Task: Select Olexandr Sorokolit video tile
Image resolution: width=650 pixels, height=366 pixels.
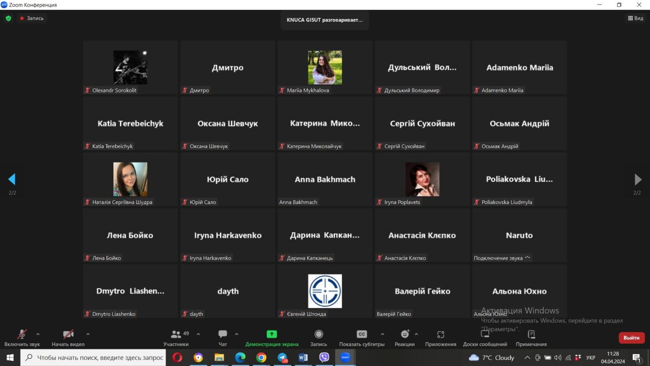Action: click(x=130, y=67)
